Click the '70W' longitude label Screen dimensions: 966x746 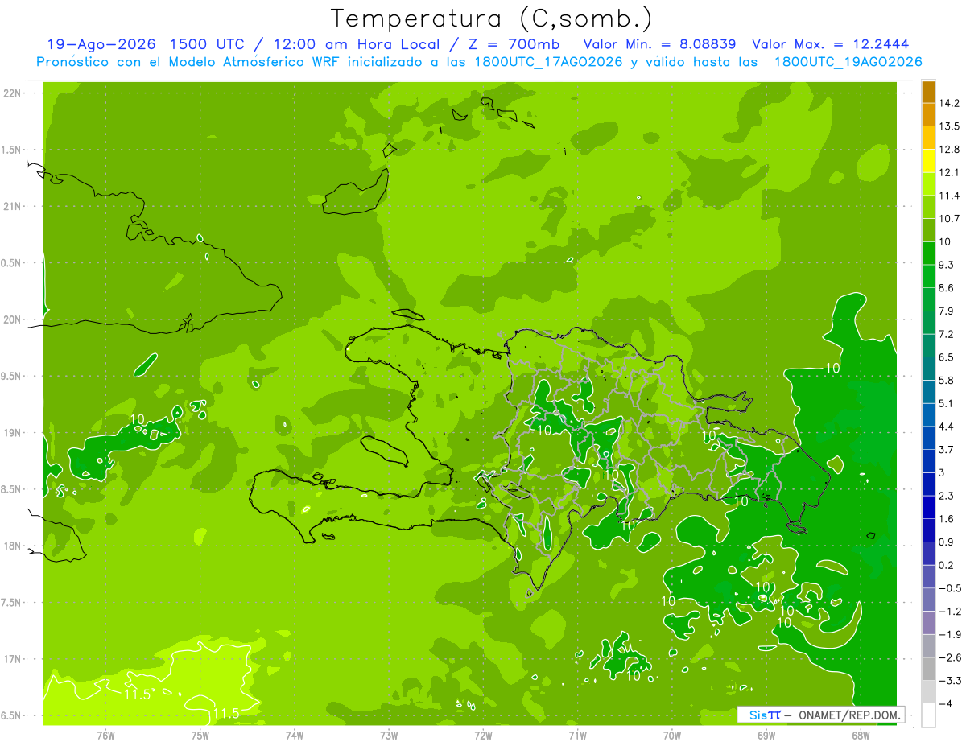point(672,735)
